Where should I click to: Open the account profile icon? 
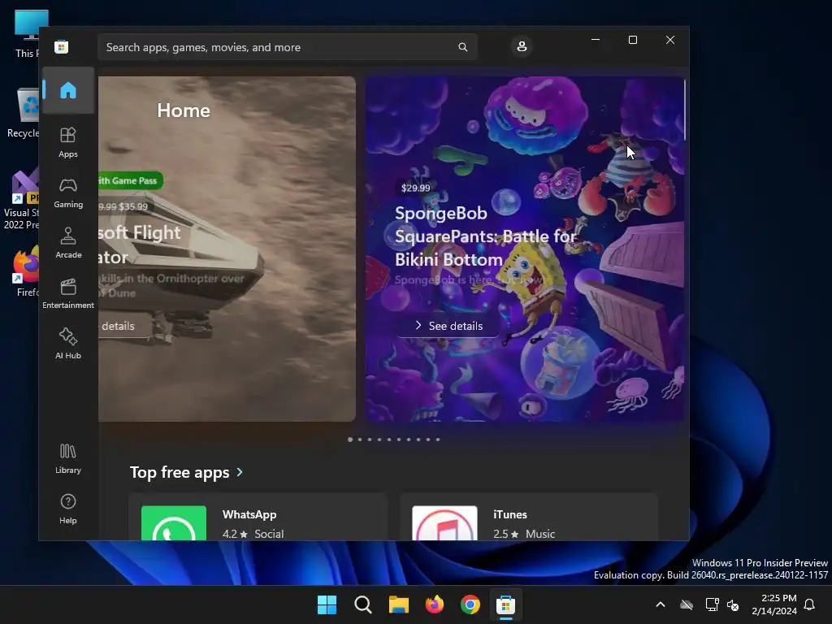click(x=522, y=46)
